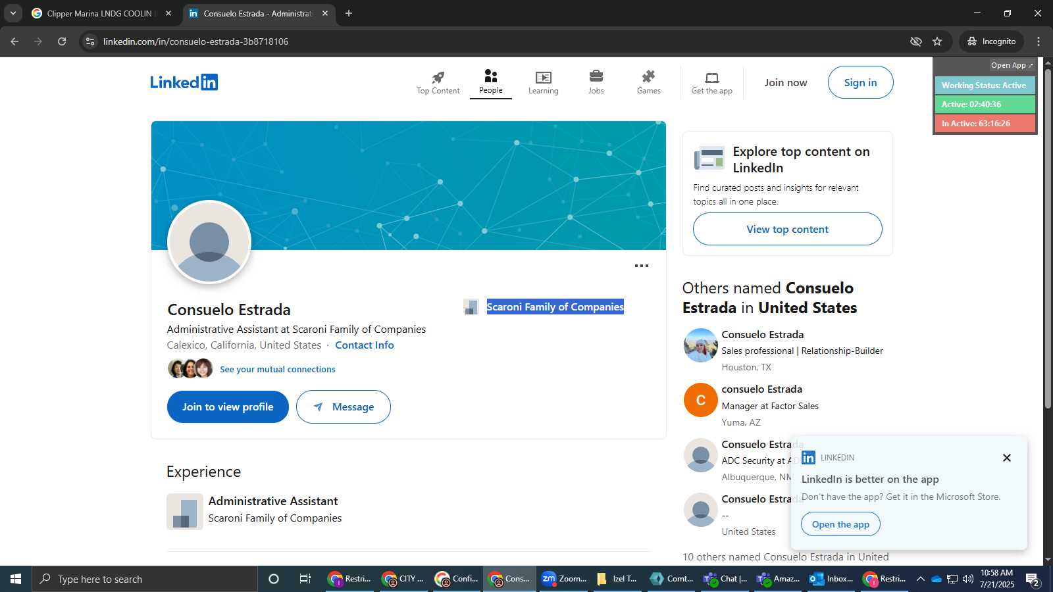Image resolution: width=1053 pixels, height=592 pixels.
Task: Click View top content button
Action: click(x=787, y=229)
